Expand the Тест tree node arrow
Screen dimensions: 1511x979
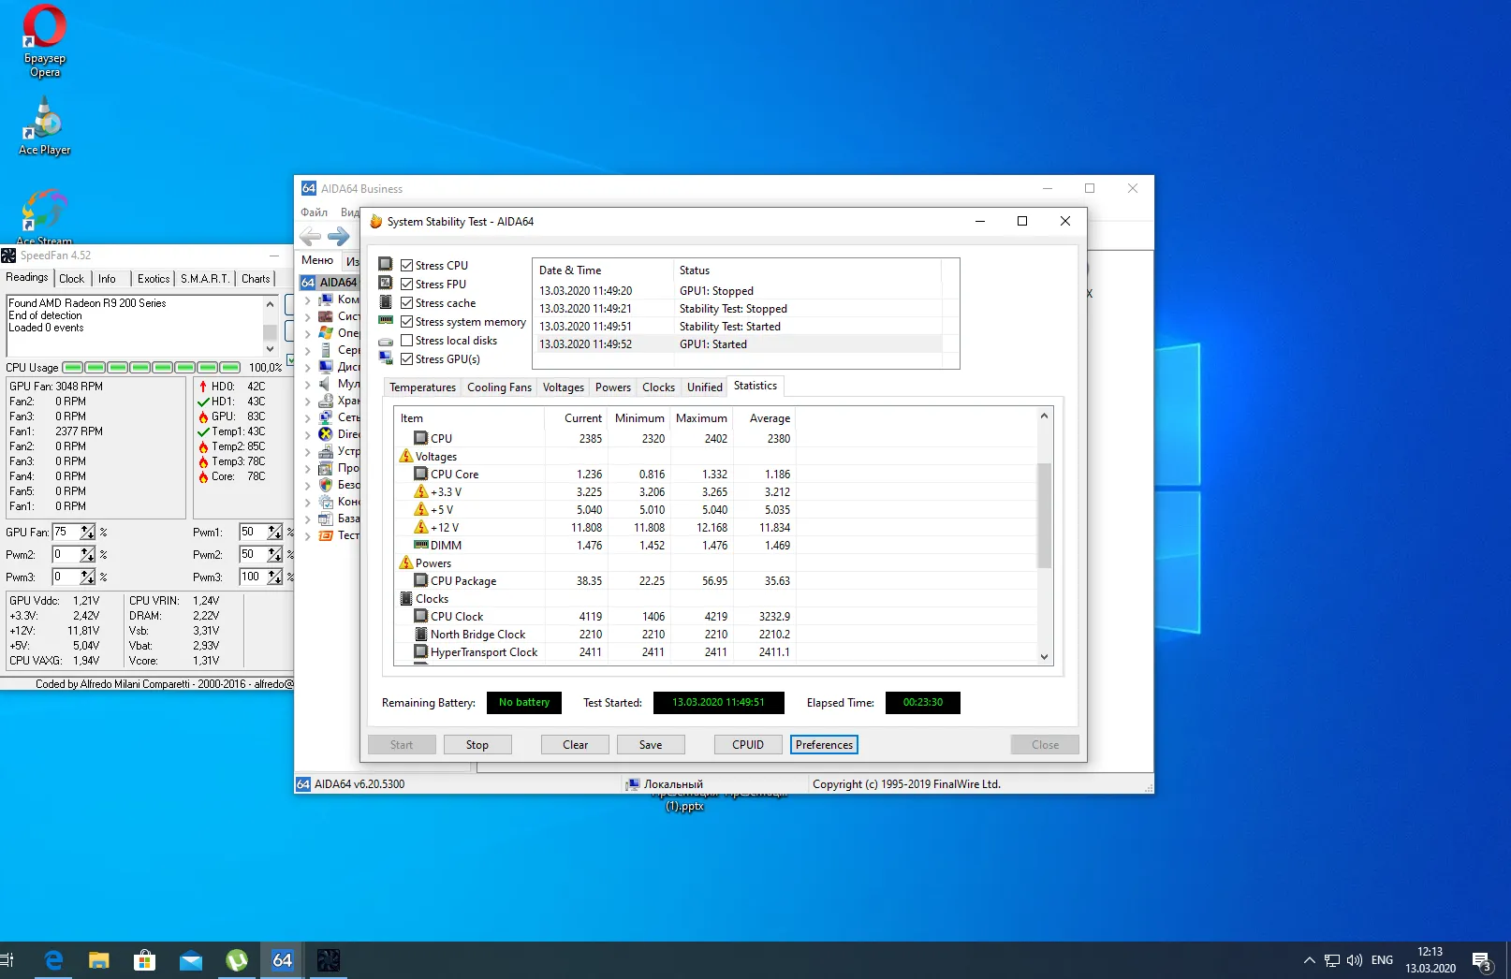(307, 535)
